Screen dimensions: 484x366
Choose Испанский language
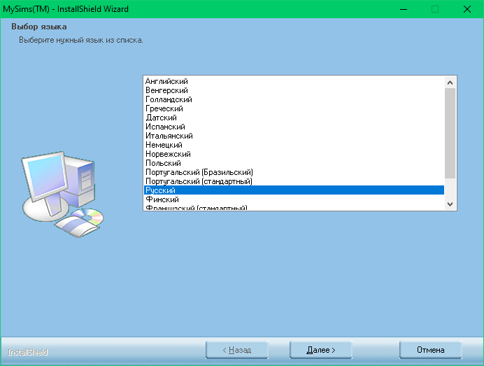pyautogui.click(x=294, y=127)
